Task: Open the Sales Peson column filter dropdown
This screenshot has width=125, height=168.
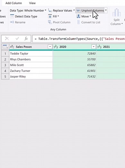Action: [x=50, y=47]
